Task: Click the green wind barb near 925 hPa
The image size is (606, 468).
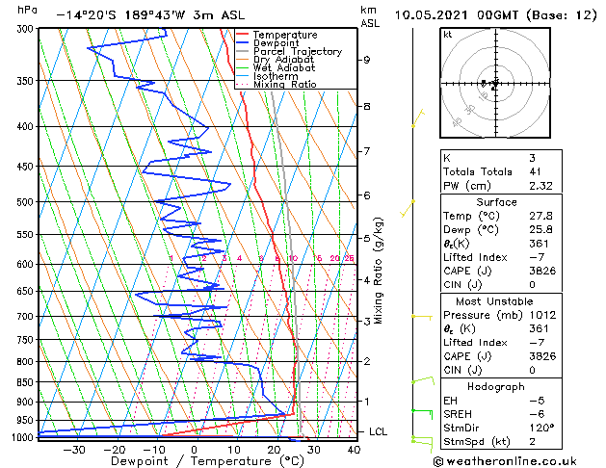Action: point(421,413)
